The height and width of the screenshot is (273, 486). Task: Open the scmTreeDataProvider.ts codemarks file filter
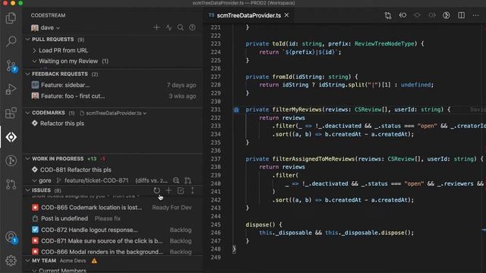113,113
